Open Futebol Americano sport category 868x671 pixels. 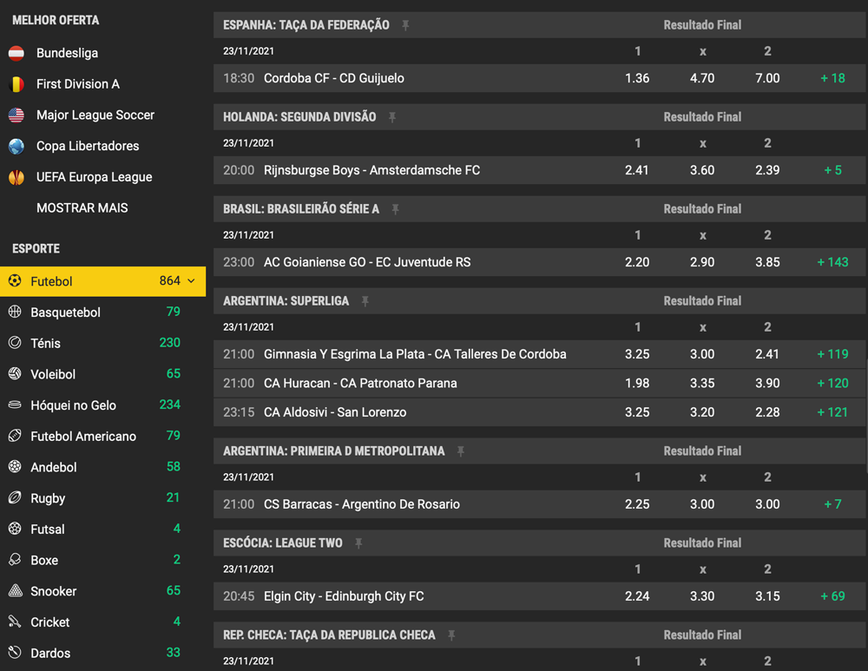coord(103,437)
